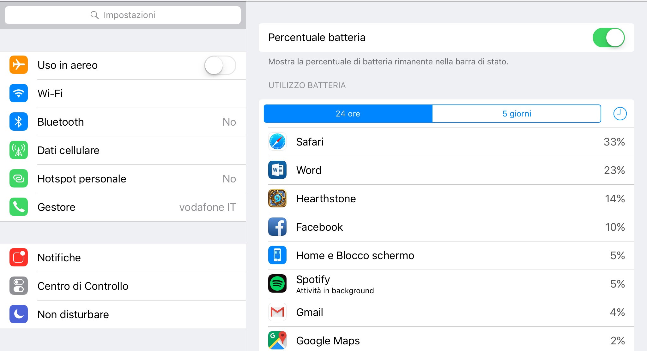
Task: Click Hotspot personale status 'No'
Action: click(x=229, y=179)
